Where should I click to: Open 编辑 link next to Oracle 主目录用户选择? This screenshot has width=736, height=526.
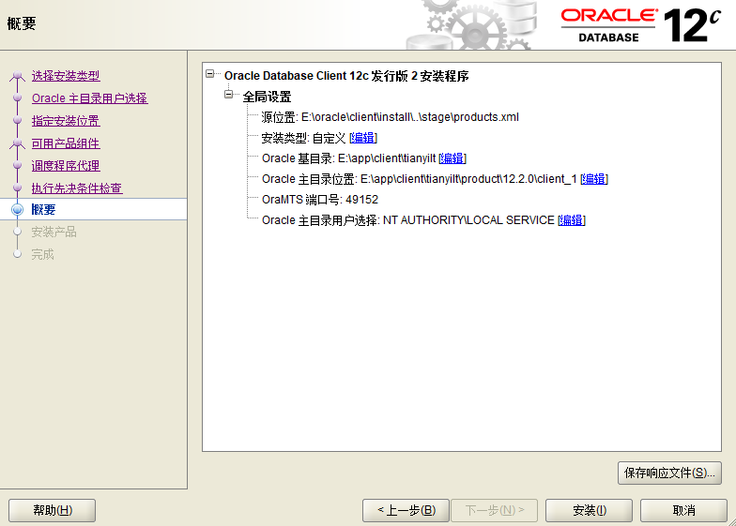[x=571, y=220]
